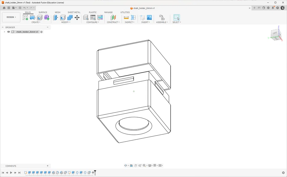Open the configuration table icon
The width and height of the screenshot is (287, 177).
pos(93,17)
